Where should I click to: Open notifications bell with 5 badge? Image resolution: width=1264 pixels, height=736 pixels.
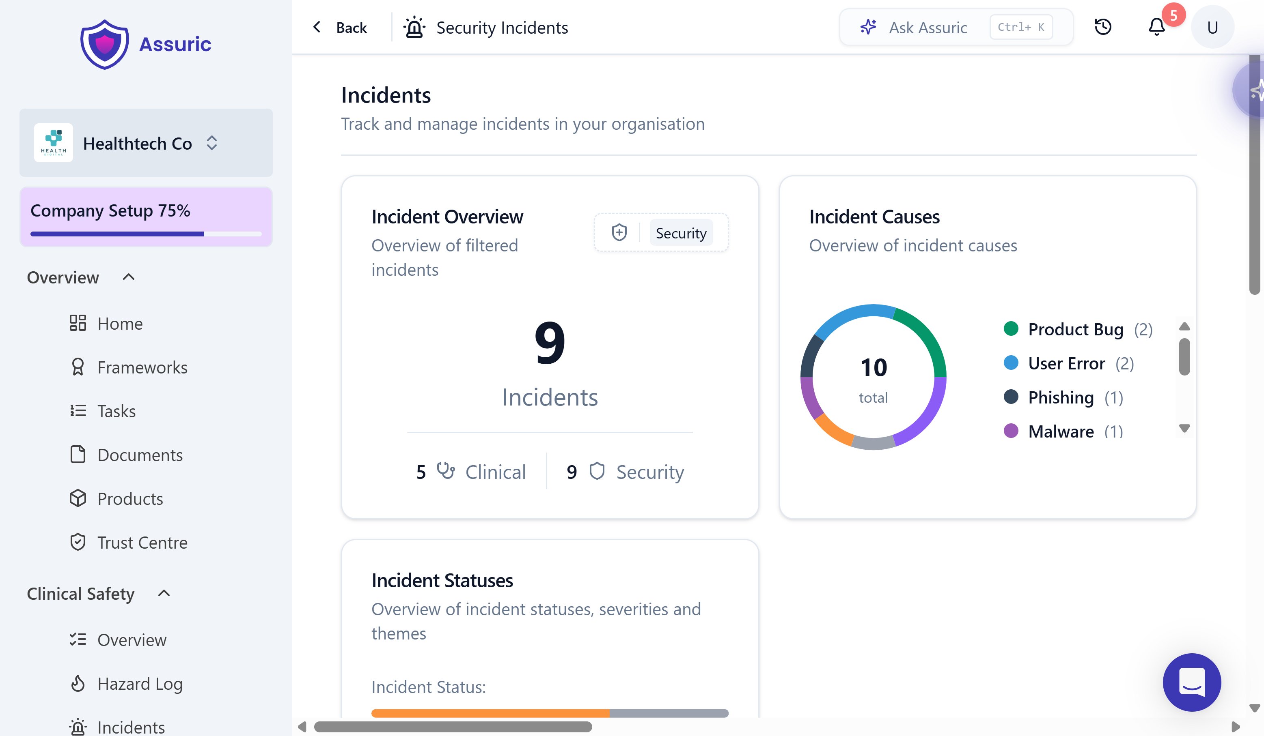pos(1157,27)
